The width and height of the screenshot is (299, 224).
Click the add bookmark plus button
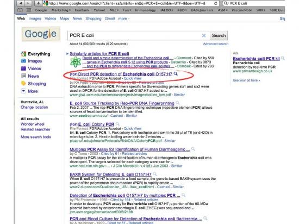(x=39, y=3)
